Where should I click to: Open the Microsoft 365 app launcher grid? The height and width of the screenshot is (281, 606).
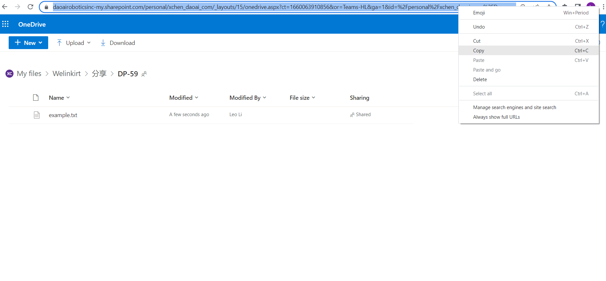click(x=5, y=24)
